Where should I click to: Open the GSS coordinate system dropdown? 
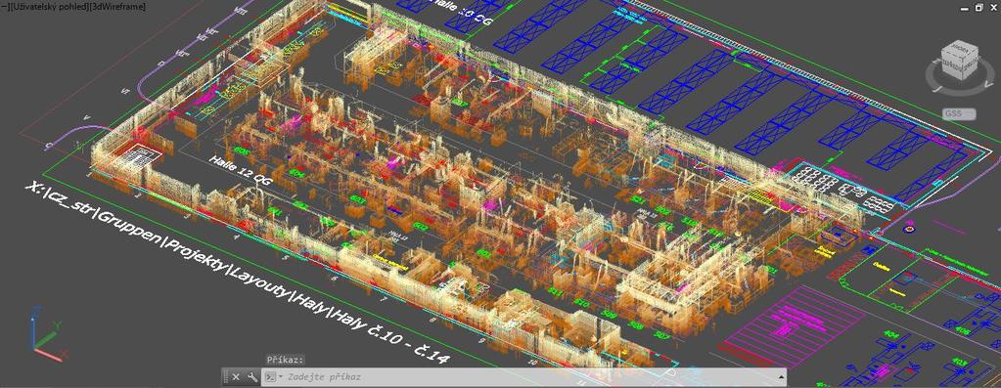959,113
